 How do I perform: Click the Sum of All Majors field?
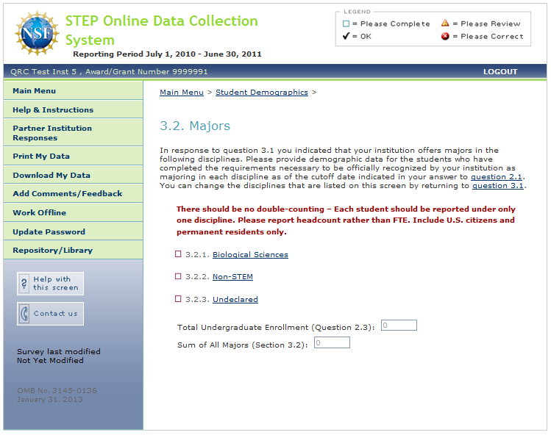coord(332,342)
